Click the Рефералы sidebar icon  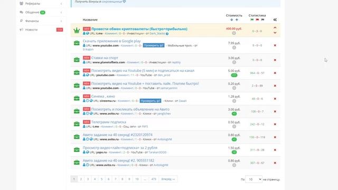[21, 4]
